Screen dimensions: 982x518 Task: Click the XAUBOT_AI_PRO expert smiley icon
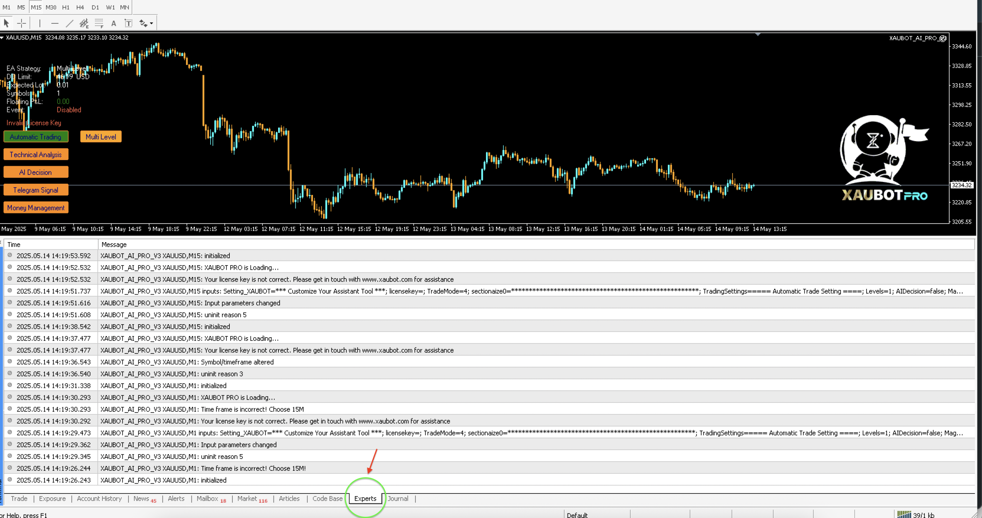(943, 38)
